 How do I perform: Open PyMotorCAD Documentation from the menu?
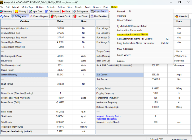tap(132, 26)
